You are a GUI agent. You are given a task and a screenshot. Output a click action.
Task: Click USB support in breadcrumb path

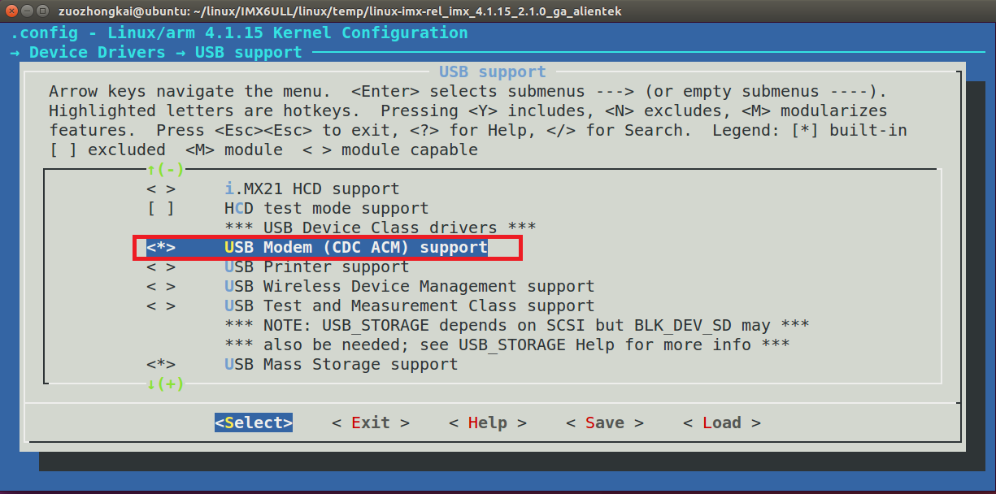coord(248,53)
